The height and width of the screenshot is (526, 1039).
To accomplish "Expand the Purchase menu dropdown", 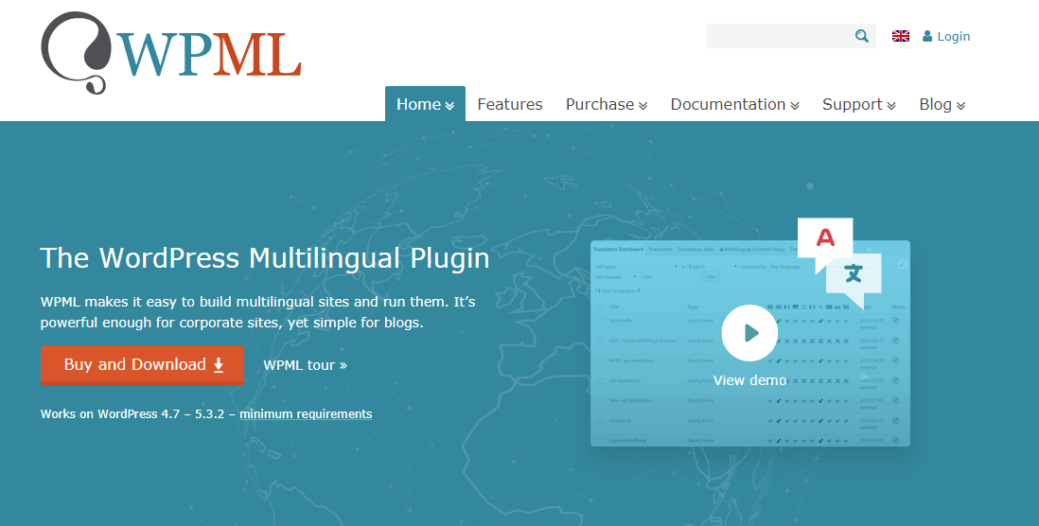I will [x=606, y=104].
